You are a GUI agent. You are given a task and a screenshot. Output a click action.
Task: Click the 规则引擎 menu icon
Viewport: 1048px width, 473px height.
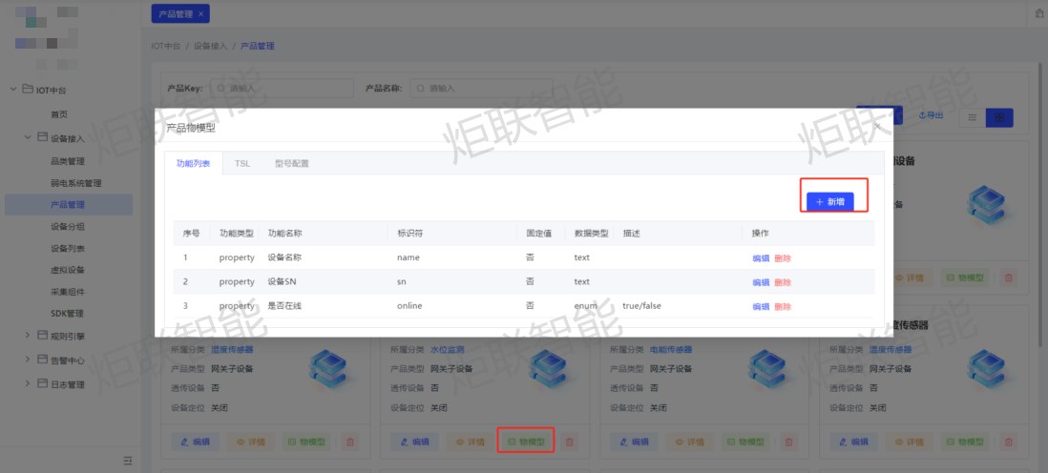42,336
